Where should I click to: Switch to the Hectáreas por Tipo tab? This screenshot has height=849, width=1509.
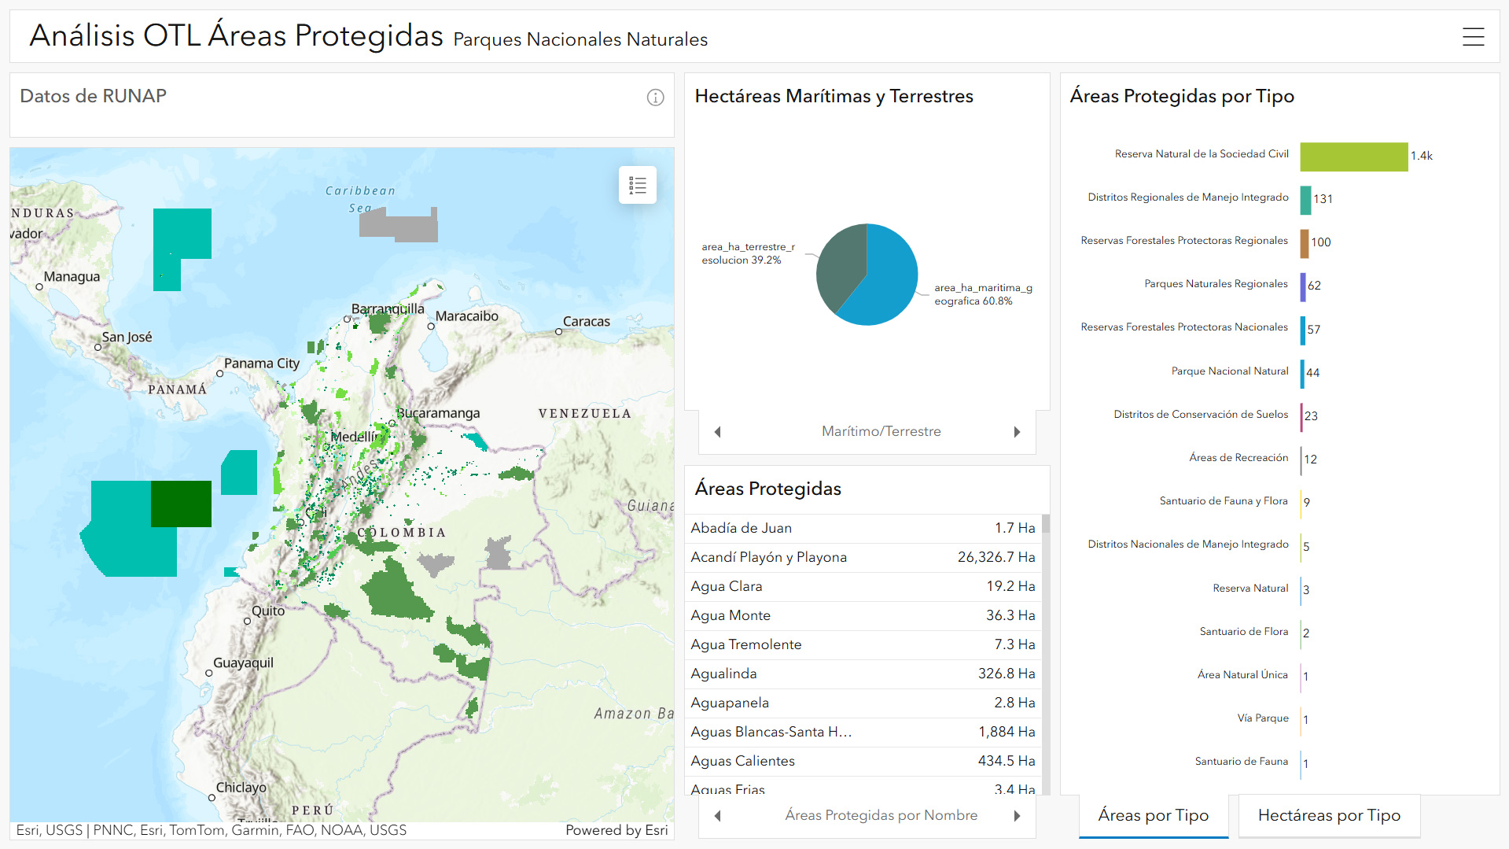click(x=1328, y=816)
